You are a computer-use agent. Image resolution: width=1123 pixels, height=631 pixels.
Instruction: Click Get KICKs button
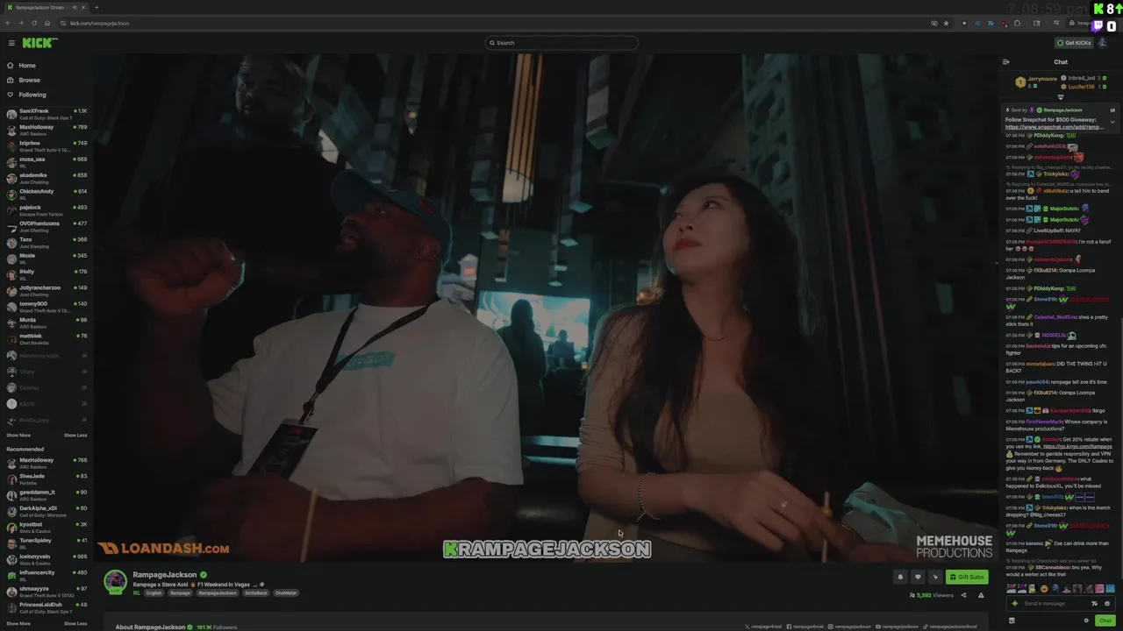[x=1074, y=43]
